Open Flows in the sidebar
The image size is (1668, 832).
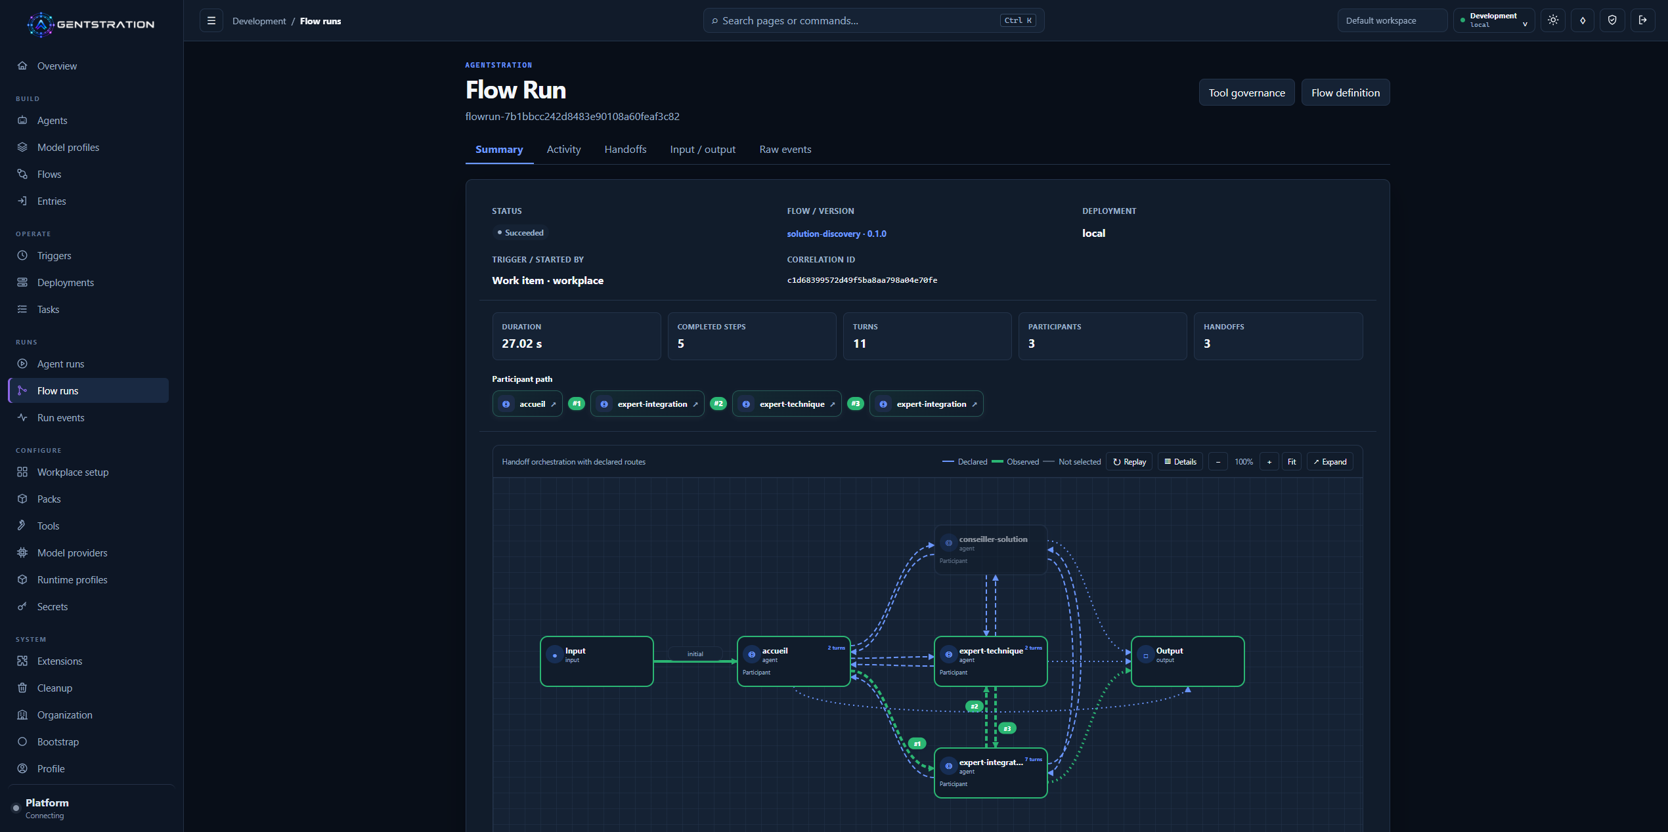coord(89,174)
